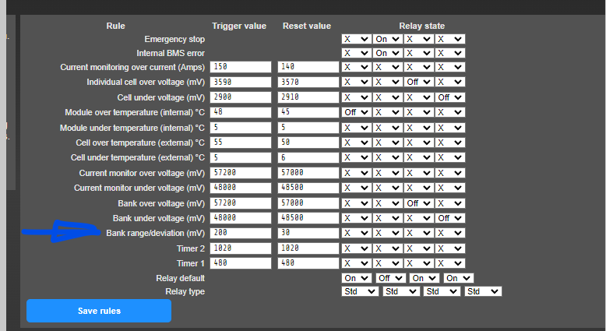Click the Cell under voltage trigger field (2900)

tap(241, 97)
